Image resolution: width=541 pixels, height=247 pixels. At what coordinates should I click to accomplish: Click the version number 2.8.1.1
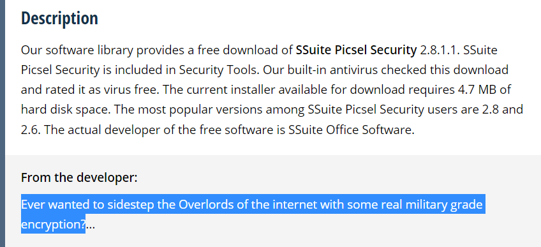click(438, 50)
